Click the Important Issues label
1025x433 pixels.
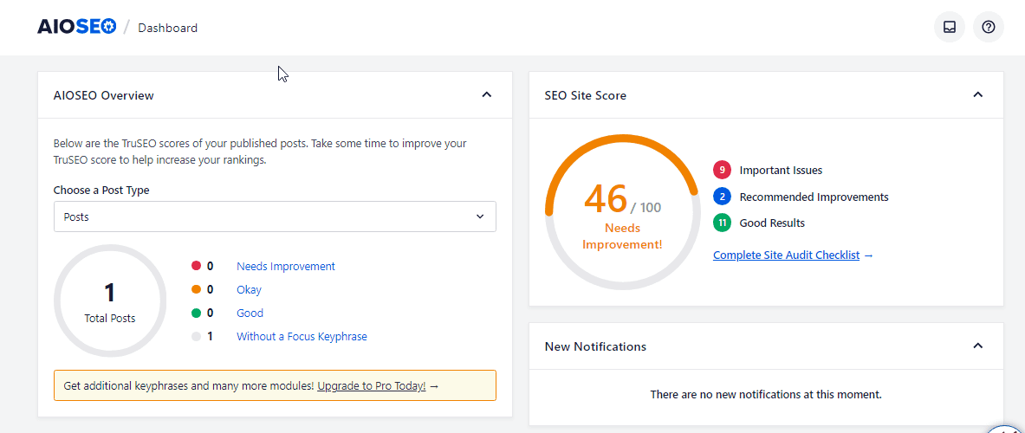pyautogui.click(x=782, y=170)
